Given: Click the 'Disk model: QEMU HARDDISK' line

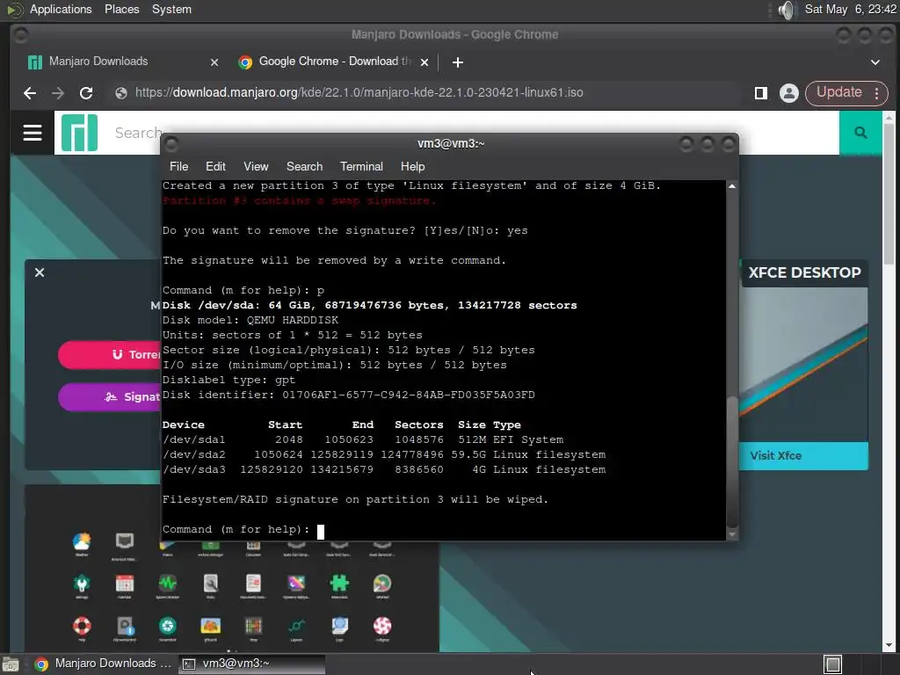Looking at the screenshot, I should click(x=250, y=320).
